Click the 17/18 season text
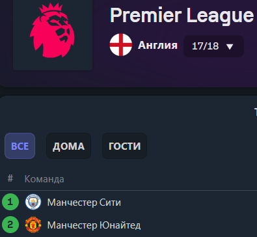The width and height of the screenshot is (257, 237). click(x=205, y=46)
